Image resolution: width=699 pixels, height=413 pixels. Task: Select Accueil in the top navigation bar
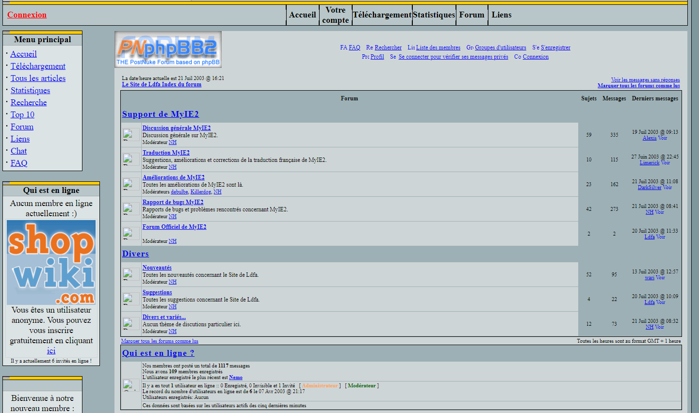pos(303,15)
